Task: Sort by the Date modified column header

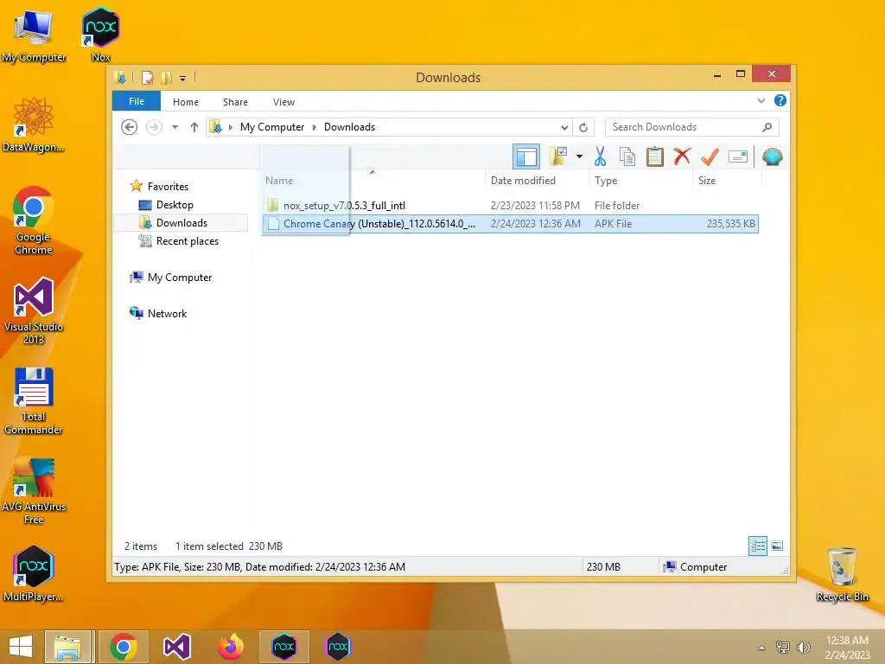Action: (x=537, y=180)
